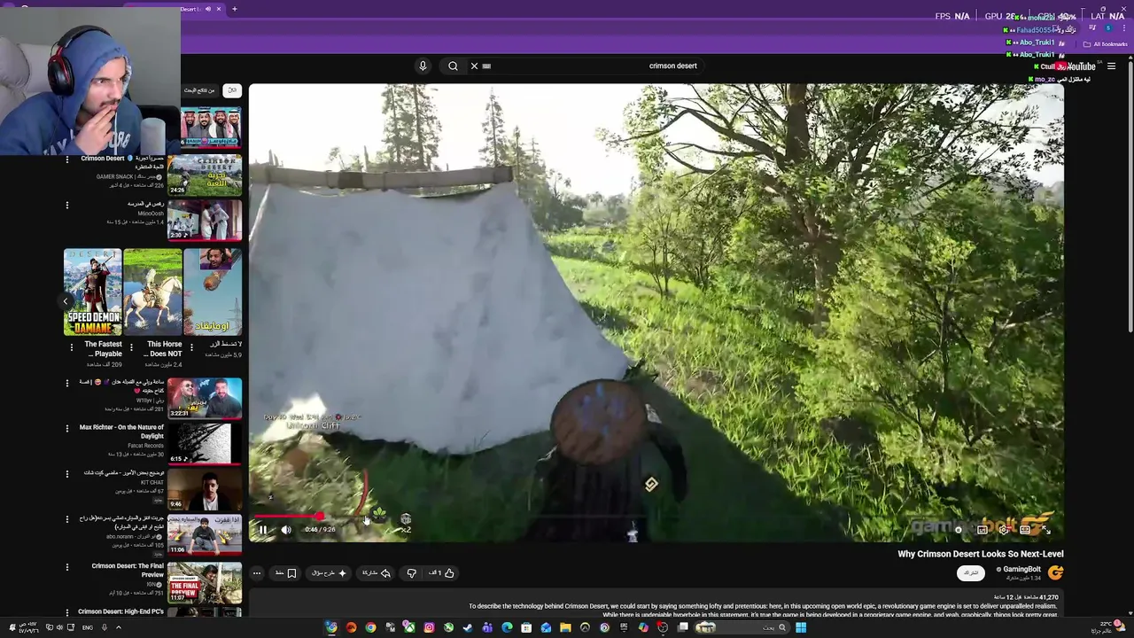Click the voice search microphone icon
The width and height of the screenshot is (1134, 638).
pyautogui.click(x=423, y=66)
